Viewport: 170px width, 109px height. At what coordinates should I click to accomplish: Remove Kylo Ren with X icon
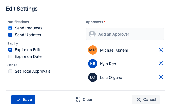tap(161, 63)
